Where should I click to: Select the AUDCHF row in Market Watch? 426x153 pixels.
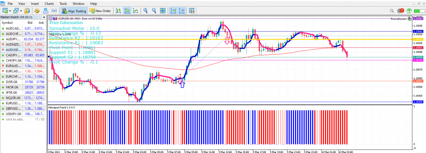pos(23,34)
